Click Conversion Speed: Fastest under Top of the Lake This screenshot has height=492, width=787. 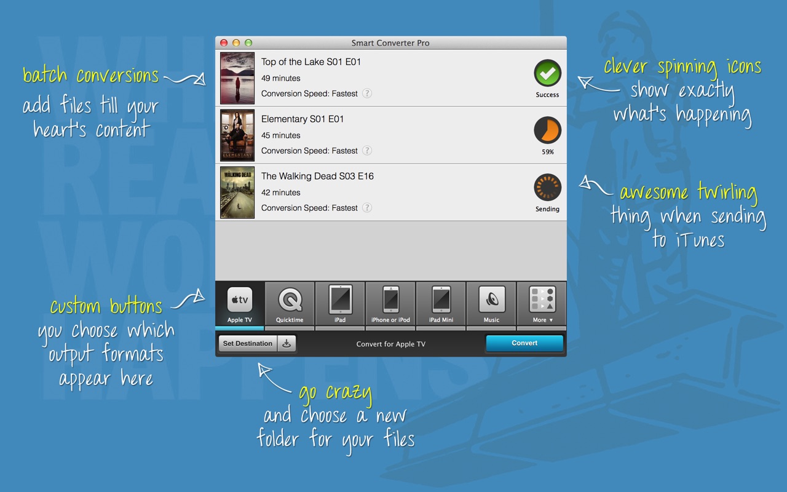tap(309, 93)
